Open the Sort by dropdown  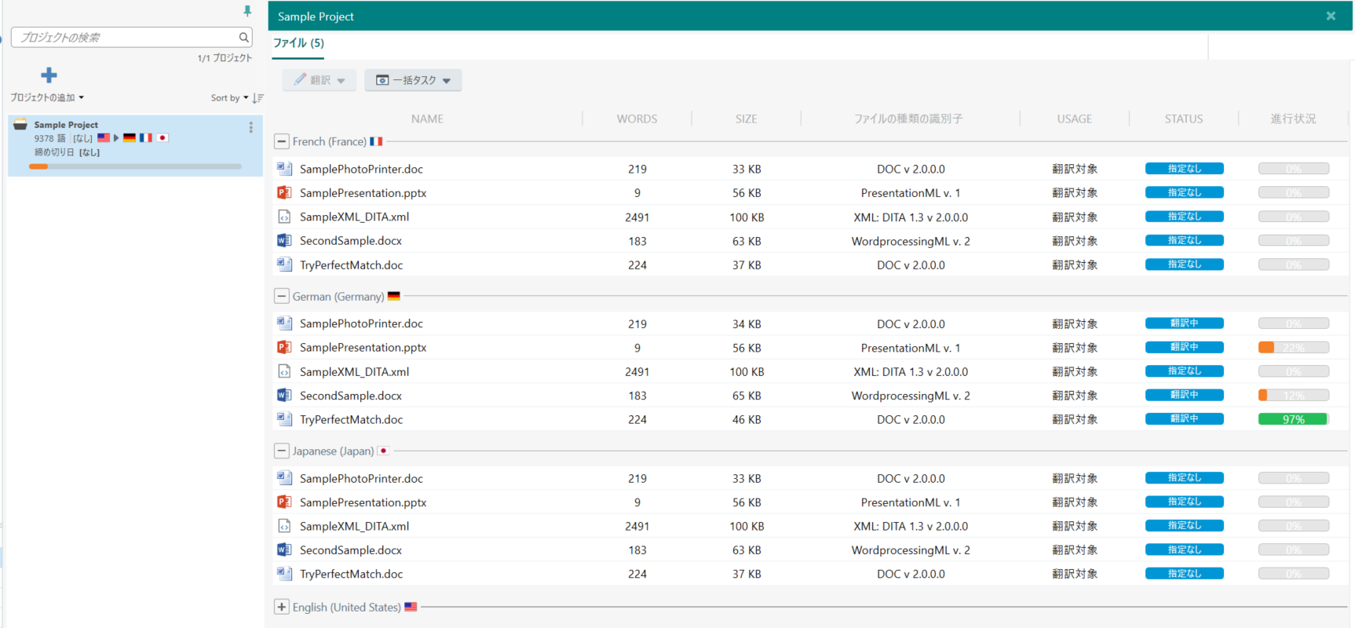click(x=230, y=98)
